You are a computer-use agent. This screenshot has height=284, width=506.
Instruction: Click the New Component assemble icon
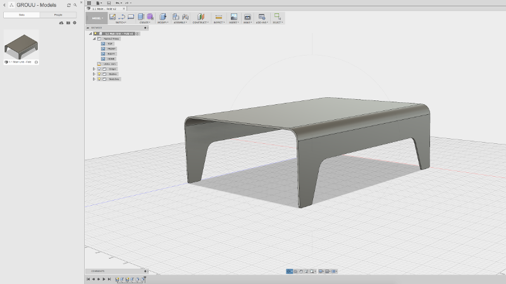click(176, 17)
